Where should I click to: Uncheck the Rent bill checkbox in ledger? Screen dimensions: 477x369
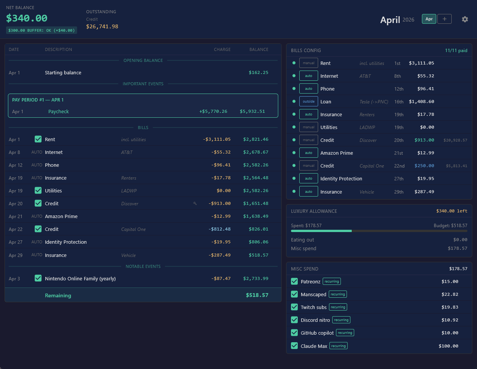[38, 139]
